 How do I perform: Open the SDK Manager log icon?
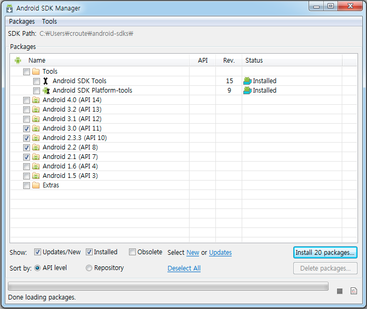coord(354,291)
